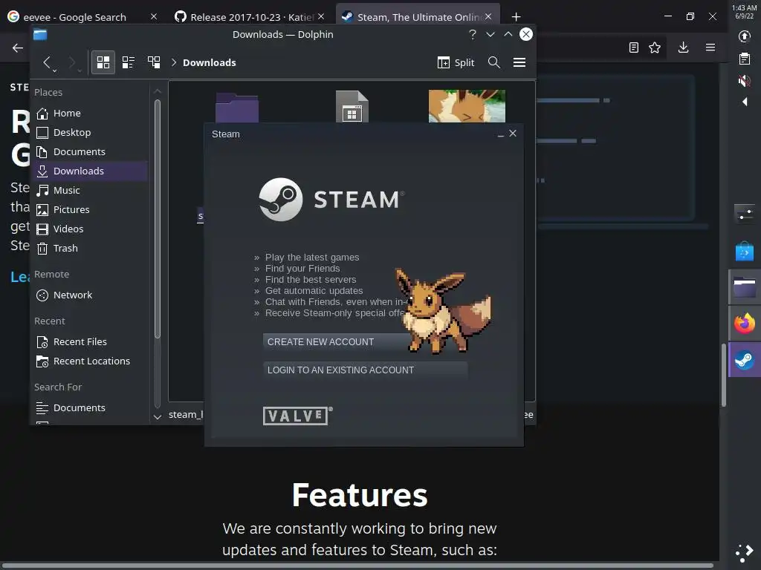Bookmark the page with the star icon
Screen dimensions: 761x570
655,47
